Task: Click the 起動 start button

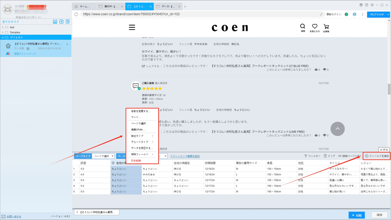Action: pyautogui.click(x=356, y=215)
